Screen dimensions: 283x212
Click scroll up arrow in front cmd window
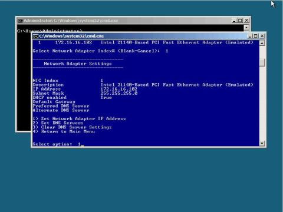pyautogui.click(x=262, y=43)
